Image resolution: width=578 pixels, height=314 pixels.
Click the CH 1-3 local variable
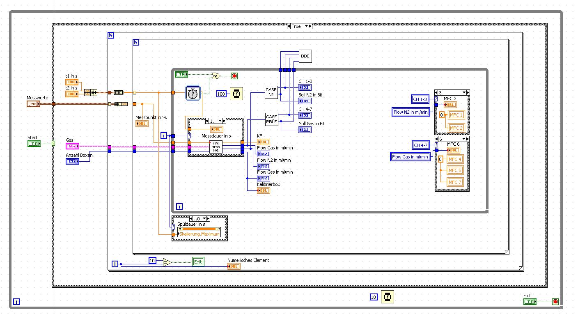click(420, 99)
